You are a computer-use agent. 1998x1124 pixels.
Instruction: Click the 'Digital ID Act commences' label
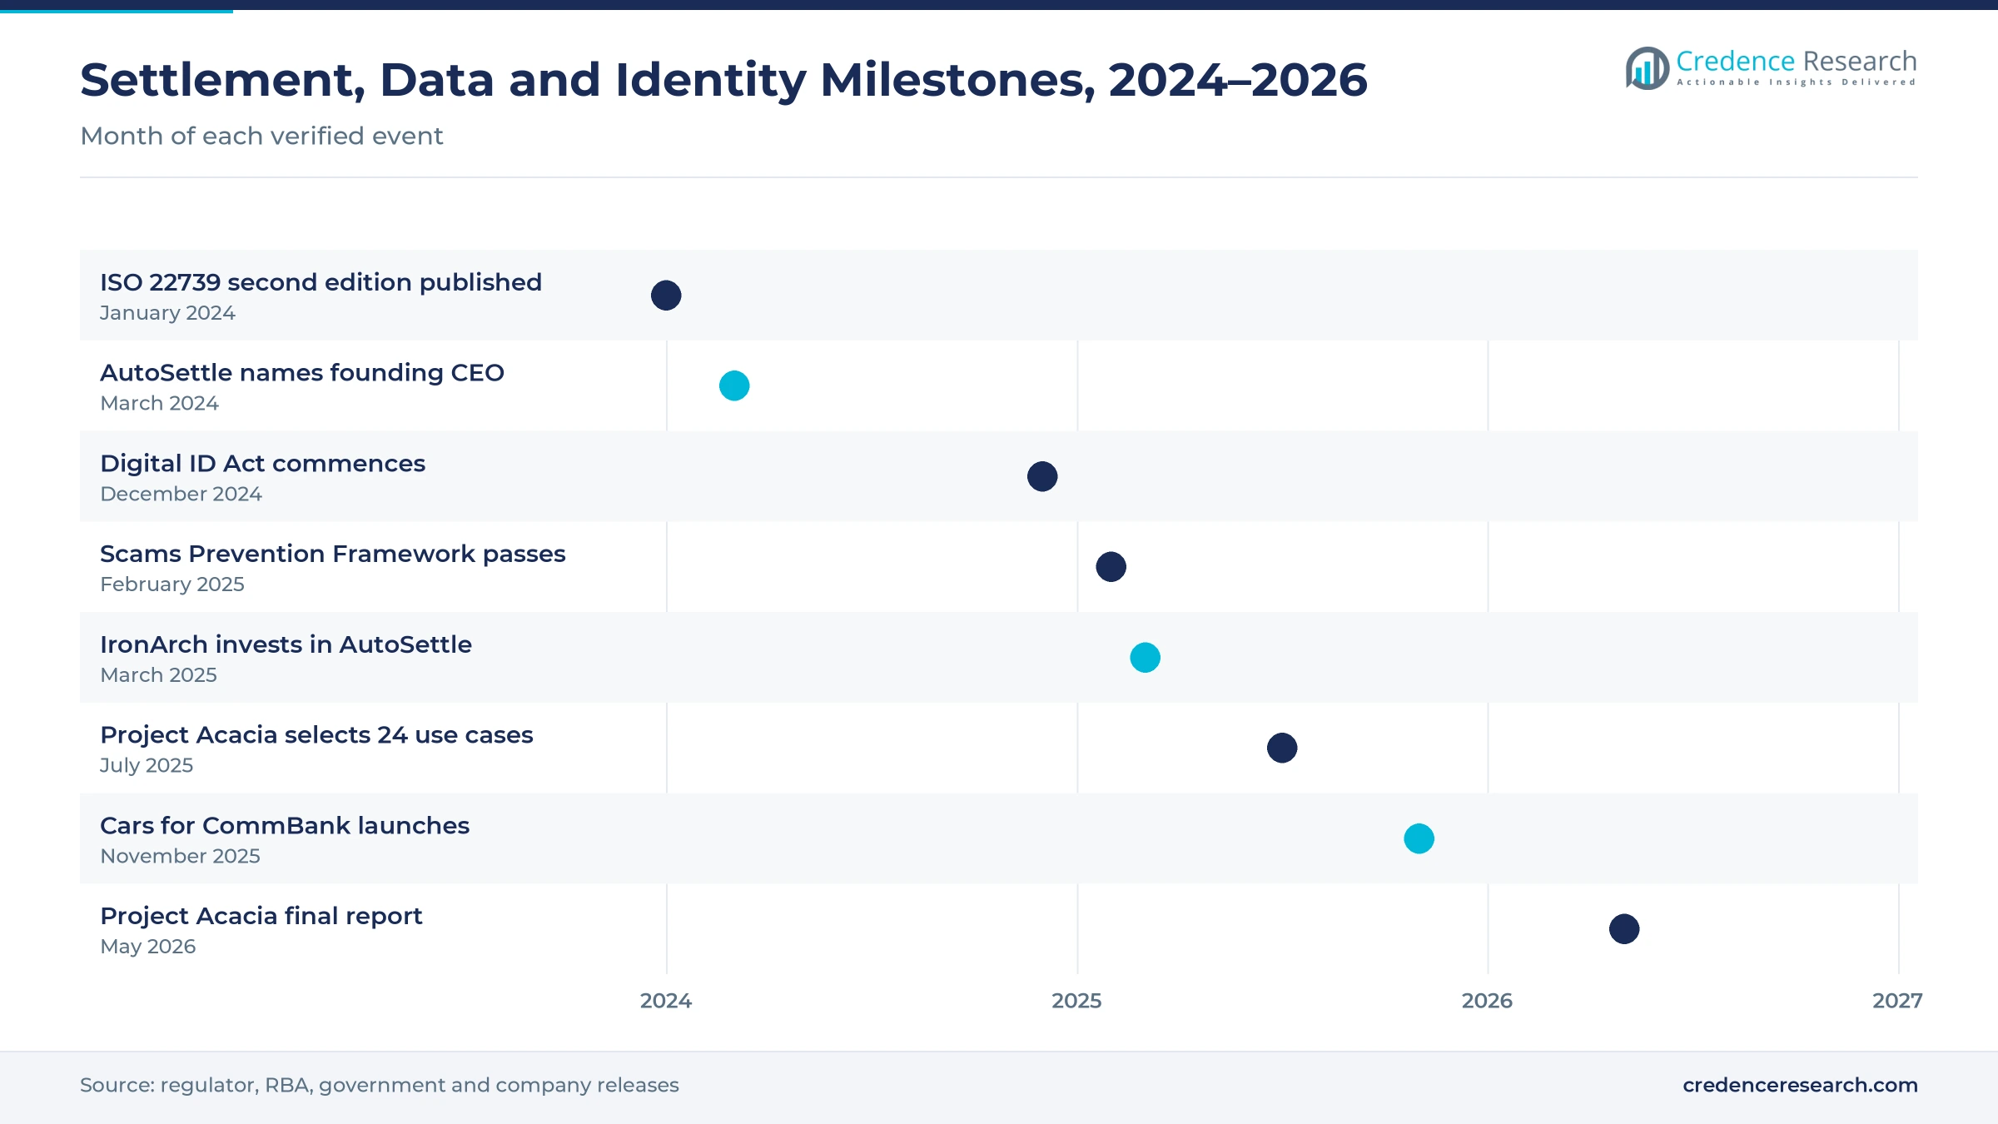[x=262, y=463]
